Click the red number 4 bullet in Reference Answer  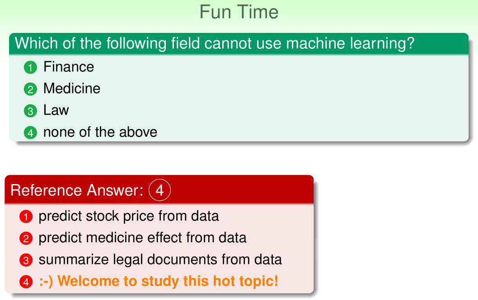[x=26, y=282]
